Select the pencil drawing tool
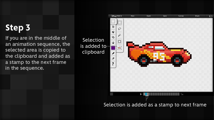214x120 pixels. pyautogui.click(x=113, y=53)
